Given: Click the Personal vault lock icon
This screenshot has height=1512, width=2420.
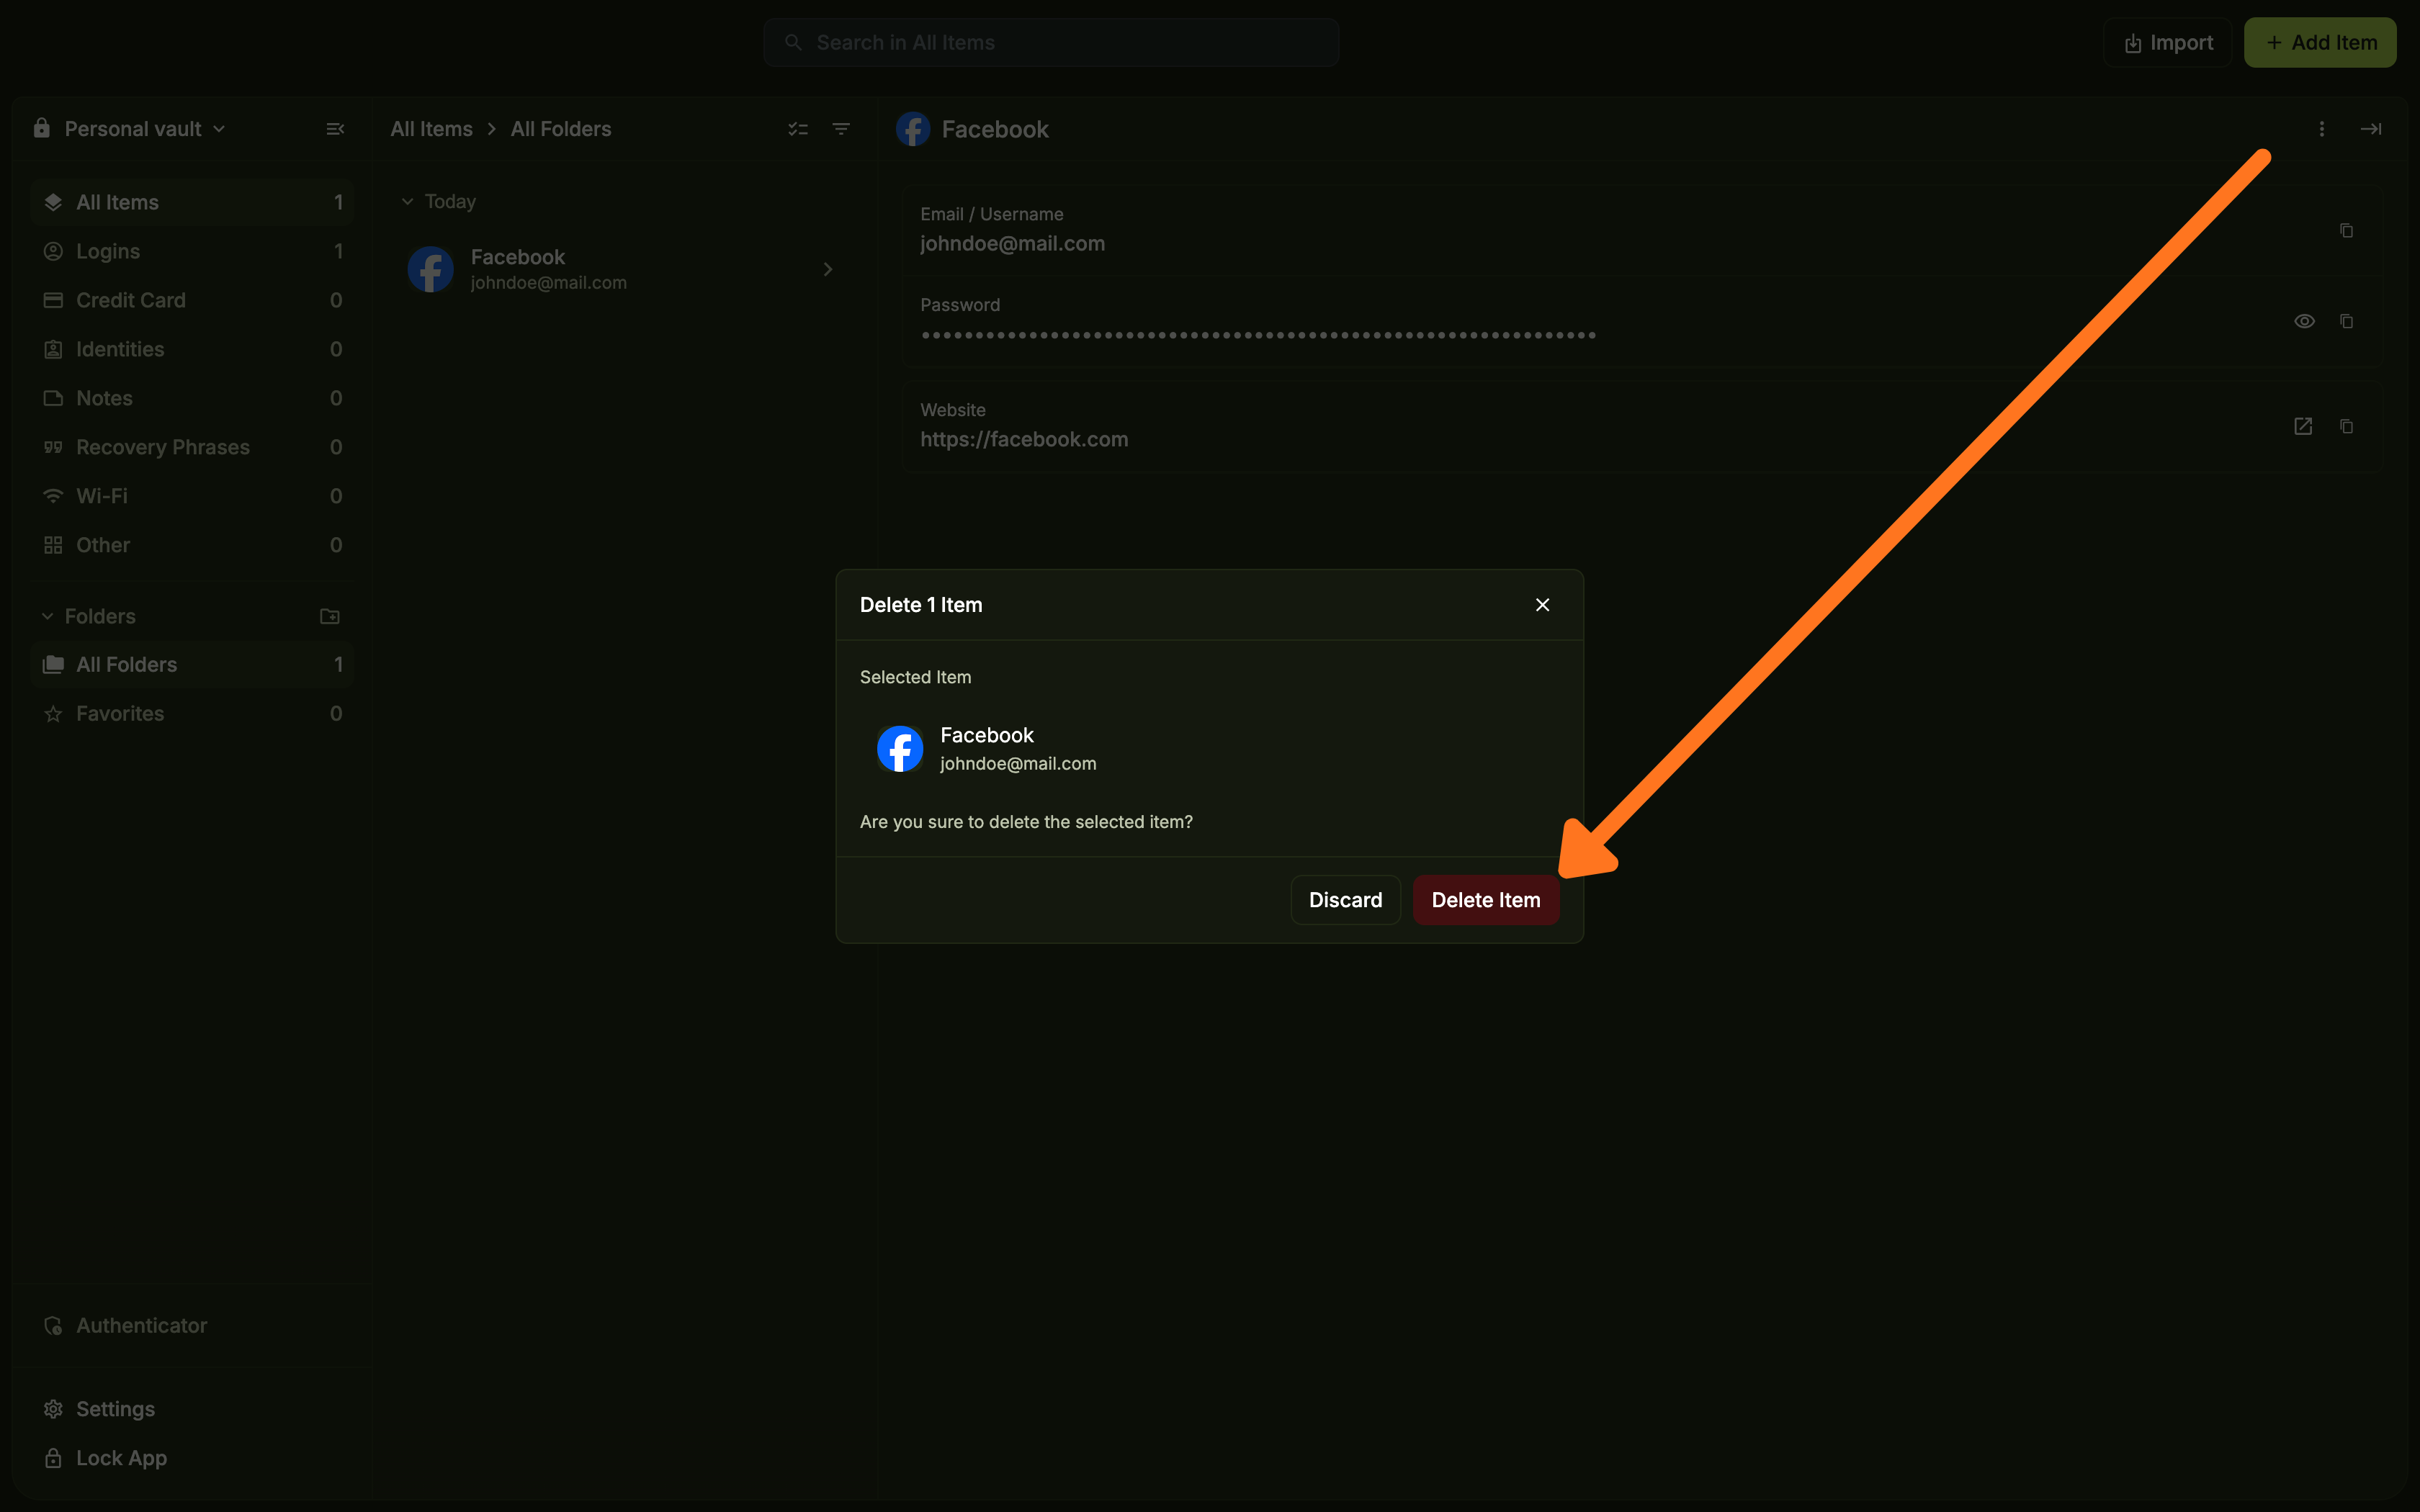Looking at the screenshot, I should [41, 128].
